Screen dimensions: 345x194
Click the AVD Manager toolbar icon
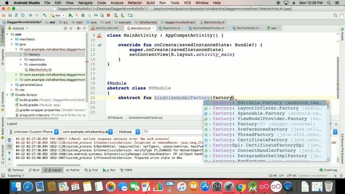click(116, 16)
